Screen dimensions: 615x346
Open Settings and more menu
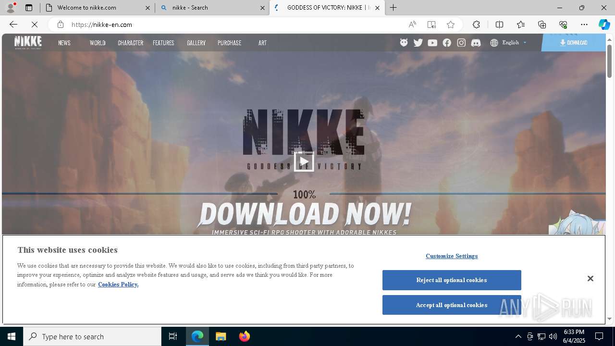[584, 25]
